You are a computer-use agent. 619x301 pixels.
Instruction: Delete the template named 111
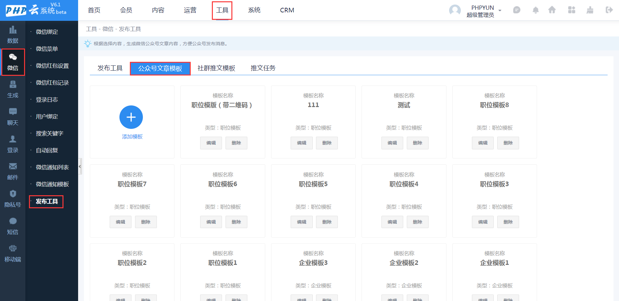[327, 143]
